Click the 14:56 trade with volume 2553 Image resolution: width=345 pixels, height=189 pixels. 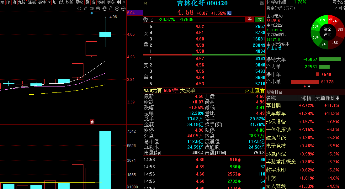point(204,174)
